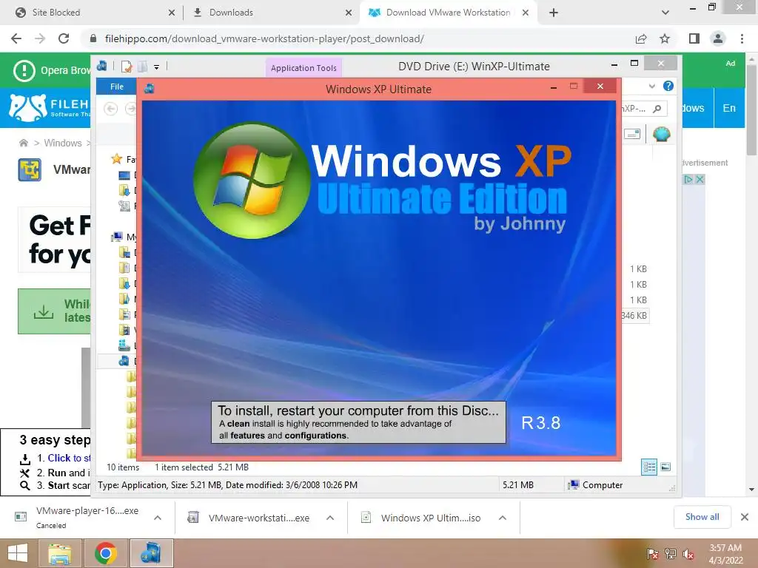Click the muted volume tray icon

click(x=688, y=554)
